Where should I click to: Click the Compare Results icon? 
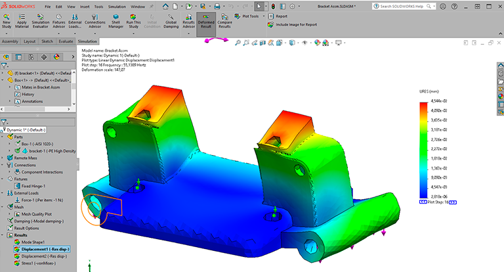pyautogui.click(x=224, y=22)
